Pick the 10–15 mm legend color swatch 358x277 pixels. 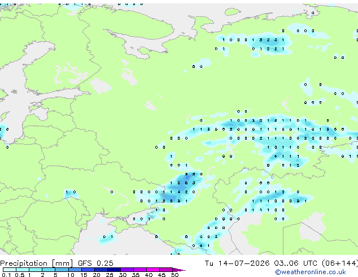[75, 270]
